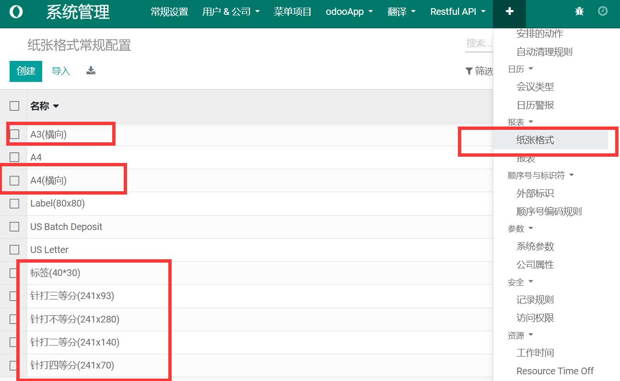Collapse the 参数 menu section
This screenshot has height=381, width=620.
point(520,229)
